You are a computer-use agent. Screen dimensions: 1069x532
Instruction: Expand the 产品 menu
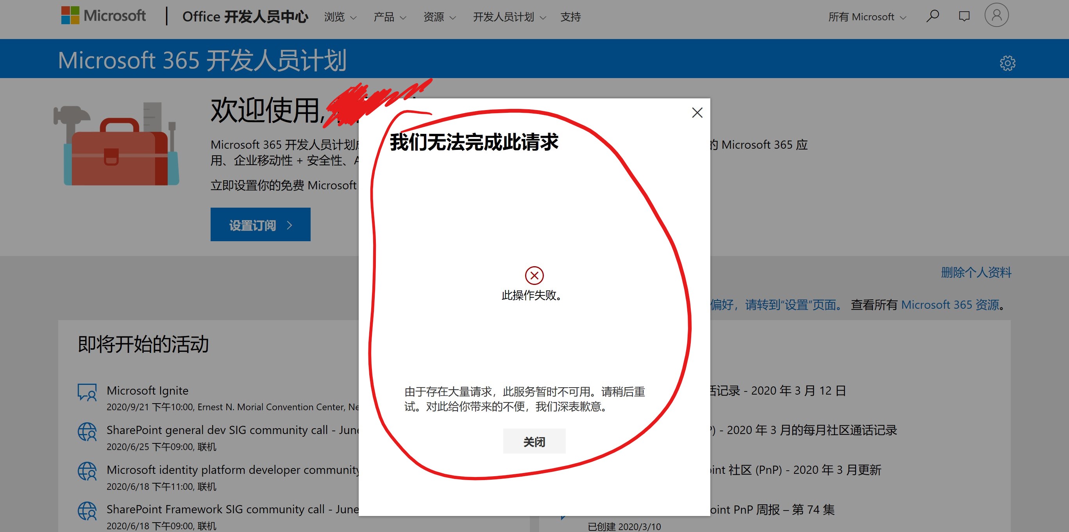click(390, 17)
